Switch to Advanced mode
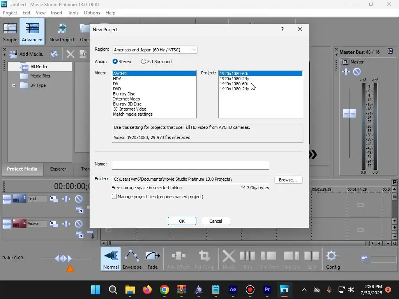Image resolution: width=399 pixels, height=299 pixels. (32, 32)
